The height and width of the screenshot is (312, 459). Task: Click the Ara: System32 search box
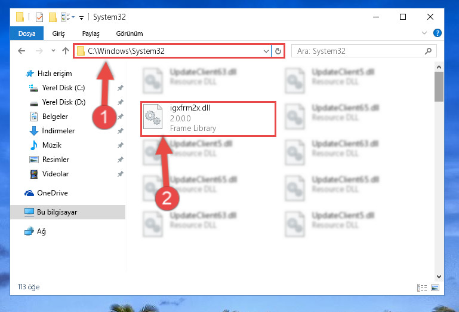(364, 51)
